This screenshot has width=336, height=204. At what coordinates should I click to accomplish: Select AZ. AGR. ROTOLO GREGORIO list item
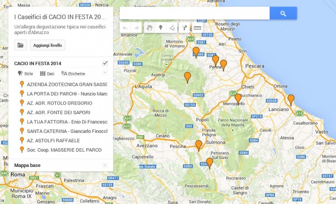[x=60, y=103]
